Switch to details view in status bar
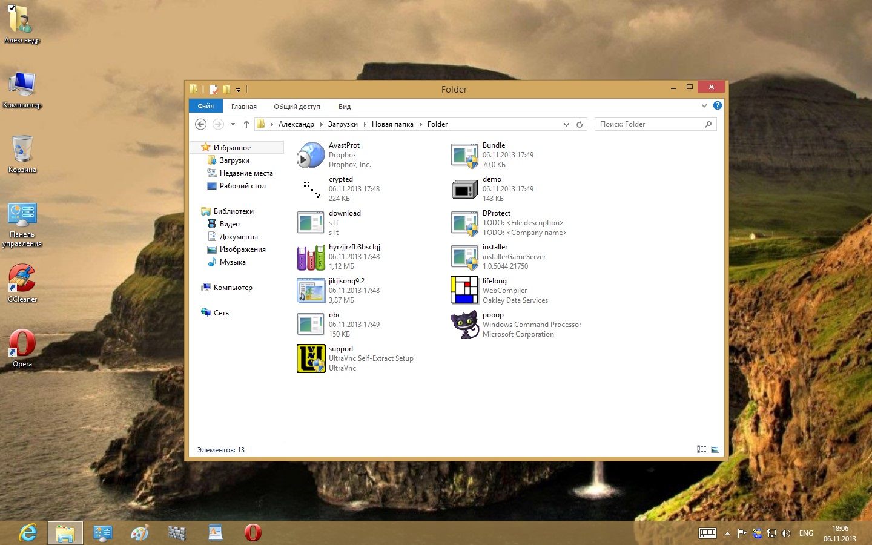The width and height of the screenshot is (872, 545). pos(701,449)
